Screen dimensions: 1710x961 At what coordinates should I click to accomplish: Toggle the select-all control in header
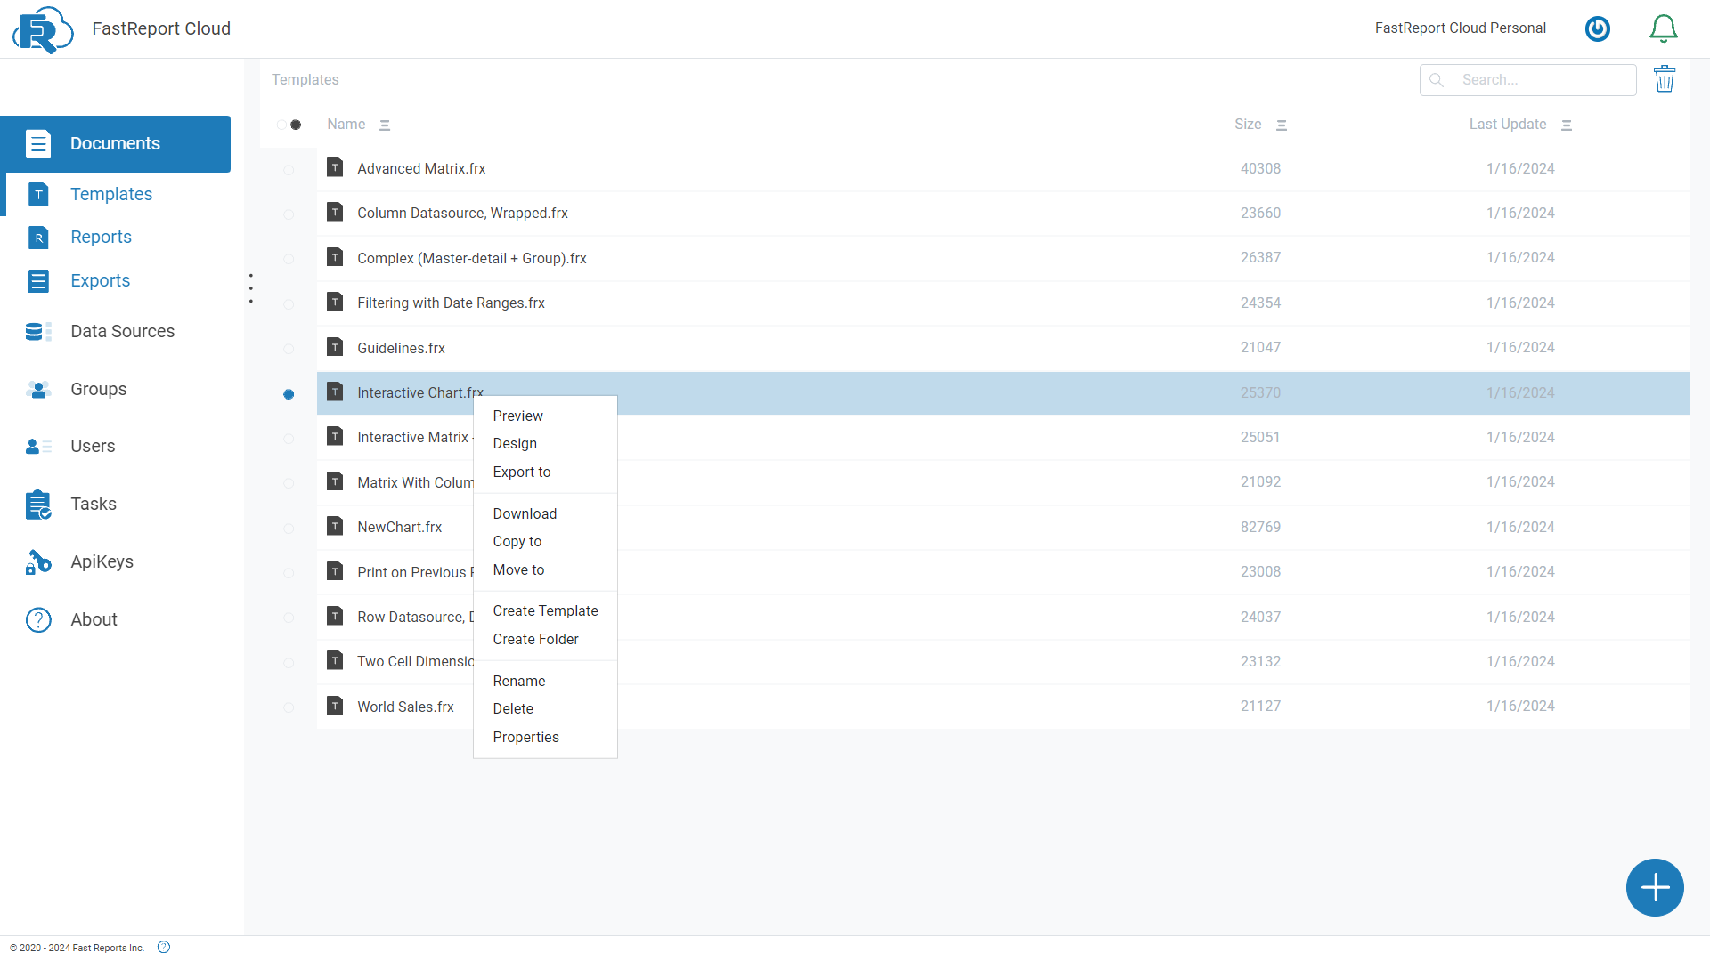[289, 125]
